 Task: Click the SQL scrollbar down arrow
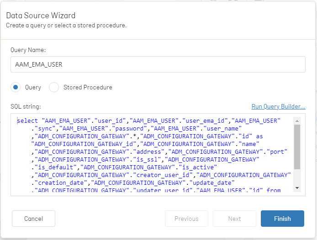[297, 188]
